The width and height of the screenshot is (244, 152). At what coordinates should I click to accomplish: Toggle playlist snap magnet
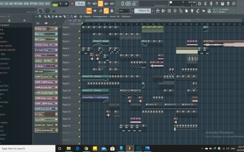40,16
